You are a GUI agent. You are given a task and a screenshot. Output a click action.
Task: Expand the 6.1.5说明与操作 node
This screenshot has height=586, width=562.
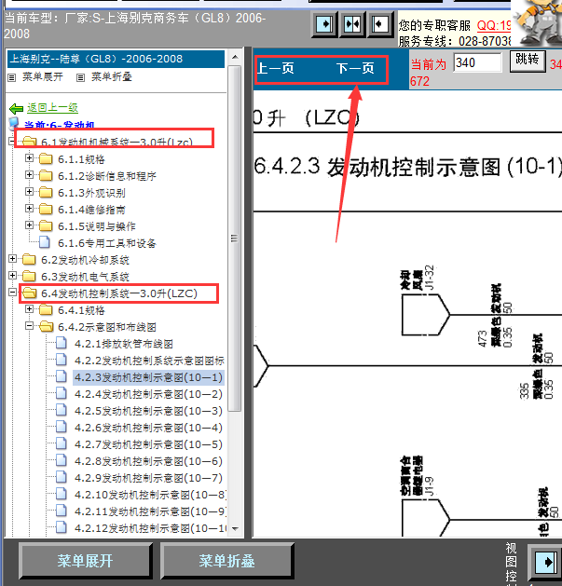coord(29,225)
